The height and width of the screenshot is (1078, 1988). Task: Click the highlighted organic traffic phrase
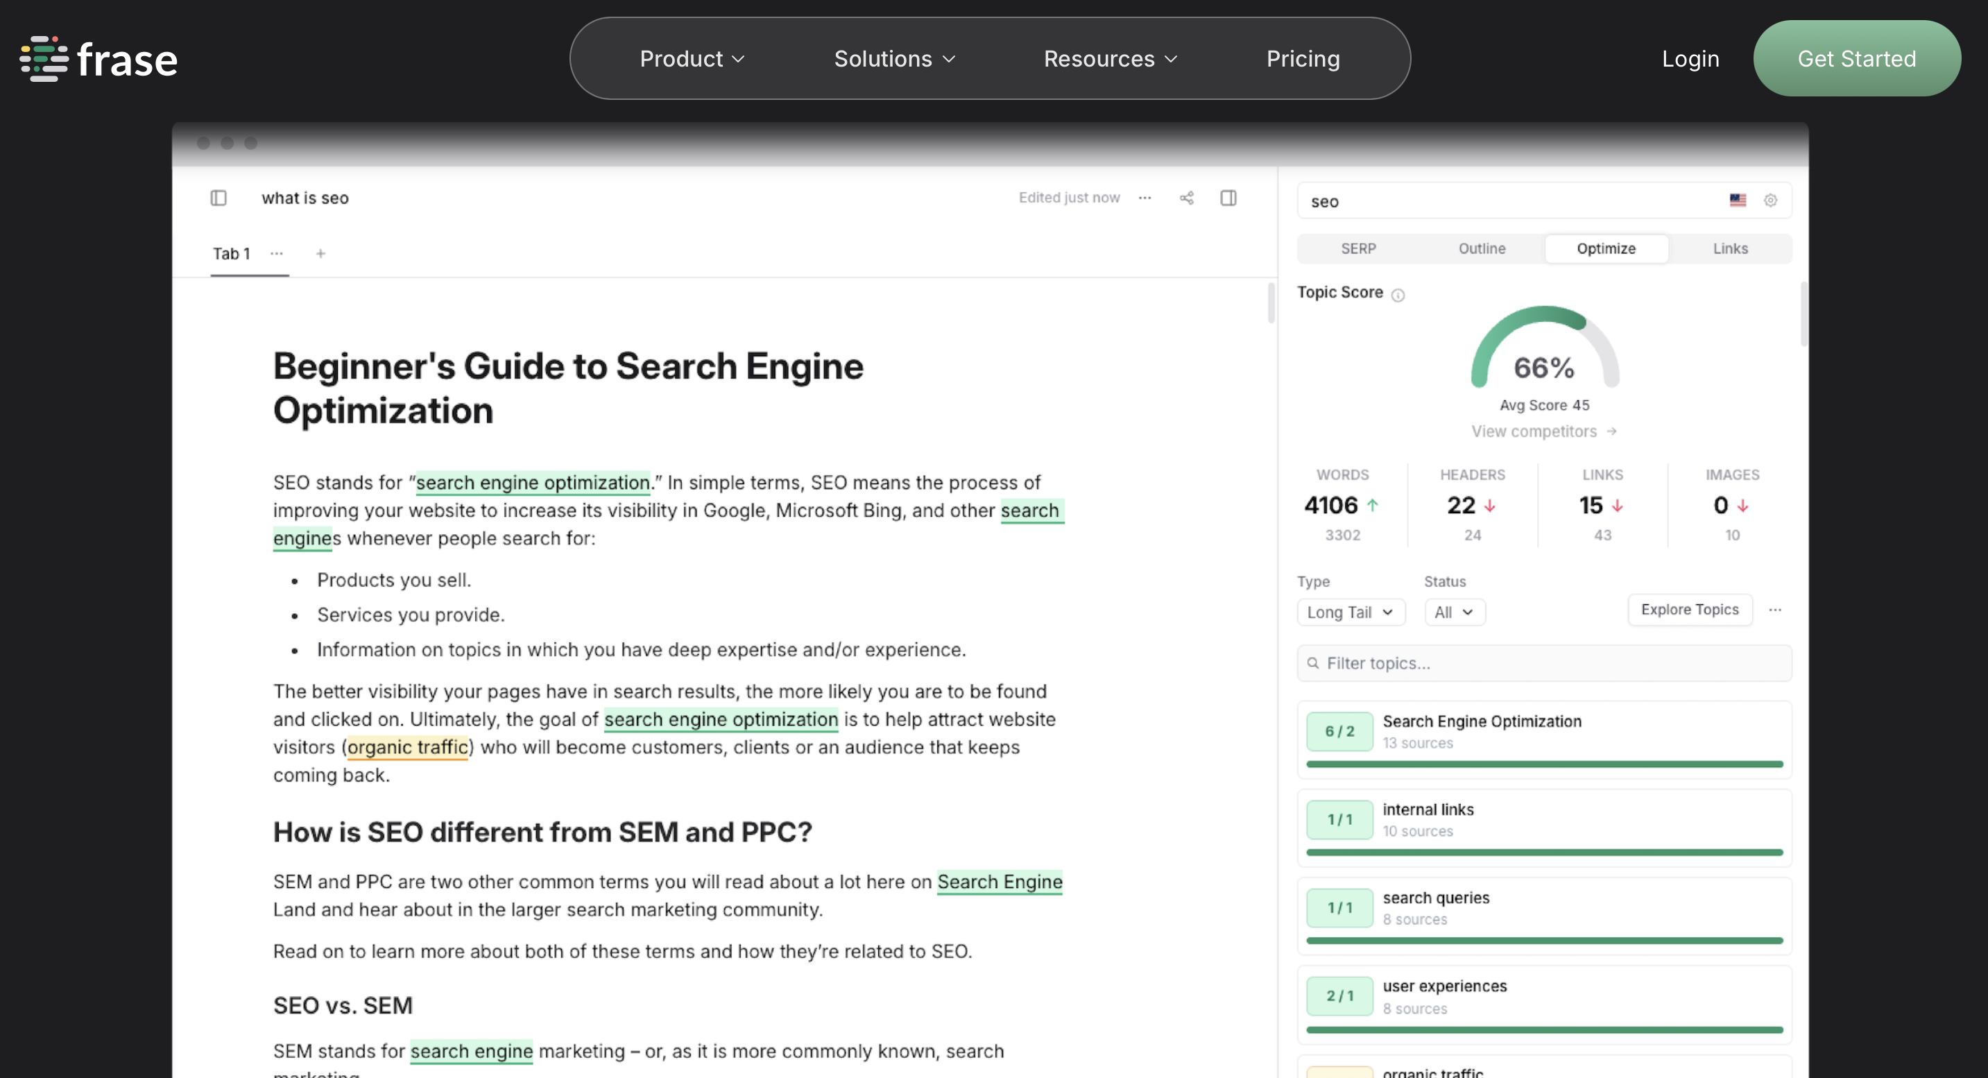[407, 747]
